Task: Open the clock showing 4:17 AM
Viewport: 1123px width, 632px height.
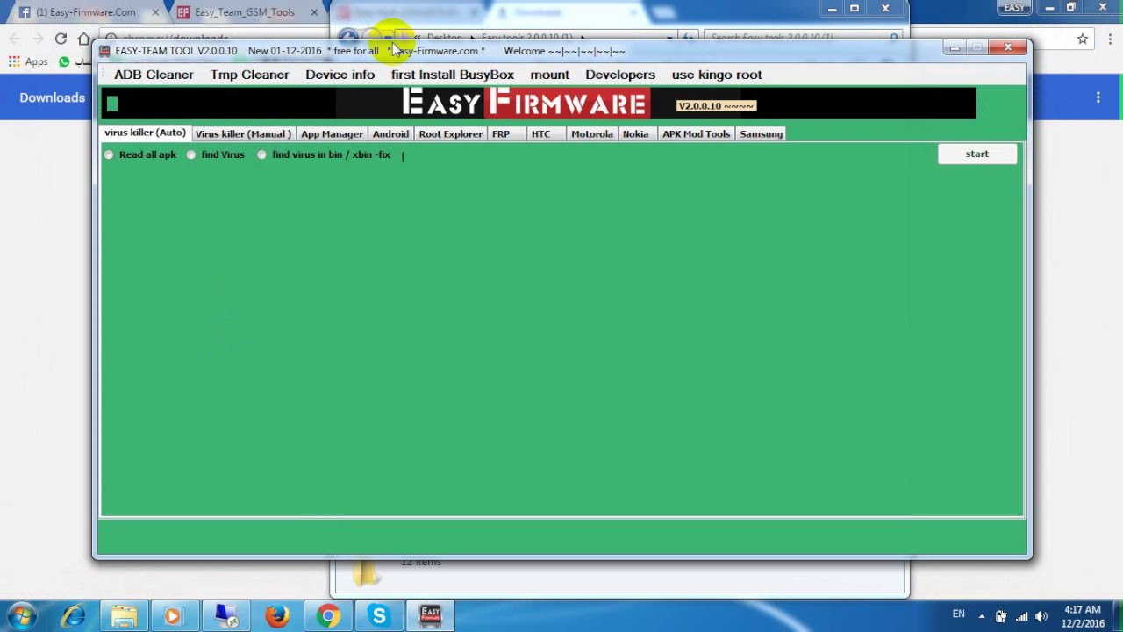Action: pos(1083,616)
